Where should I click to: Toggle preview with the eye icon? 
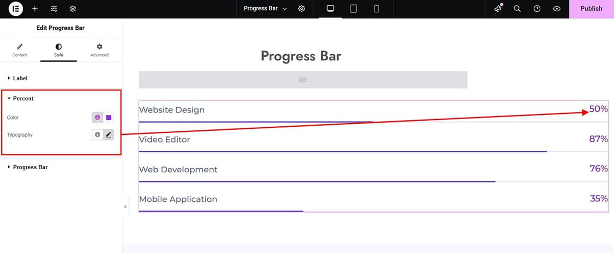557,9
